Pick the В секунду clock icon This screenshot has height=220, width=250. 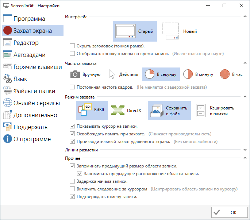[x=150, y=74]
